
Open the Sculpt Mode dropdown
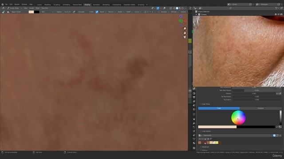tap(14, 8)
